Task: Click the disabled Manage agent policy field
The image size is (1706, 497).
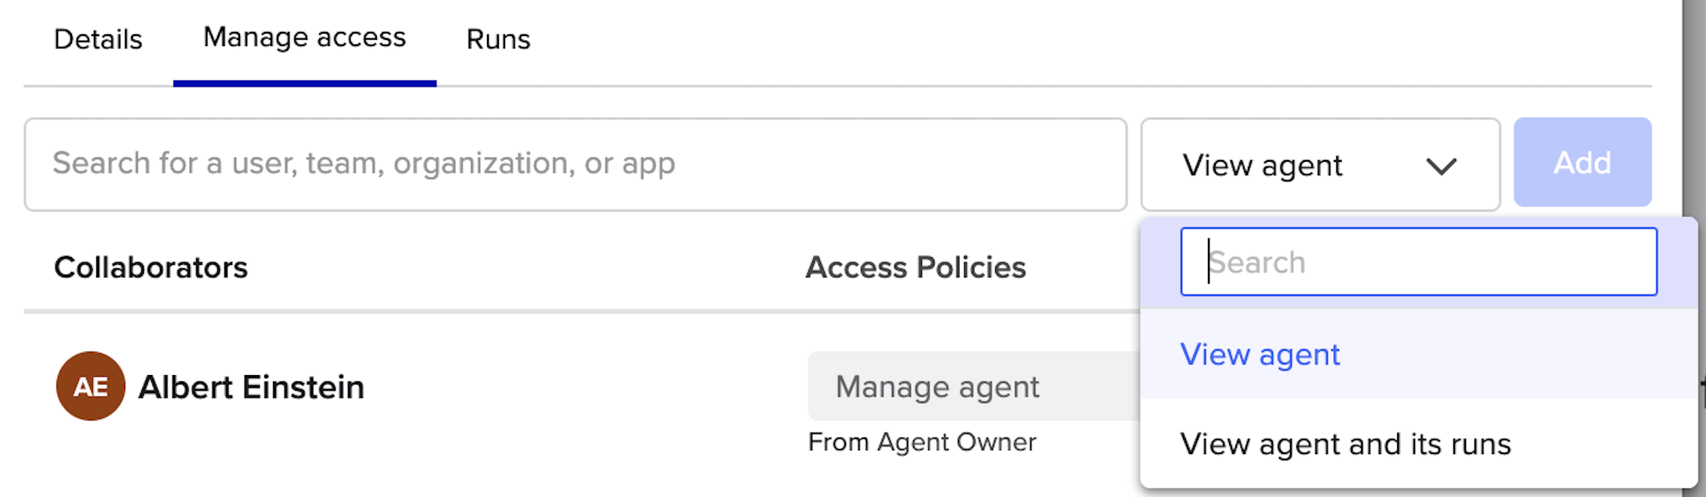Action: pyautogui.click(x=974, y=386)
